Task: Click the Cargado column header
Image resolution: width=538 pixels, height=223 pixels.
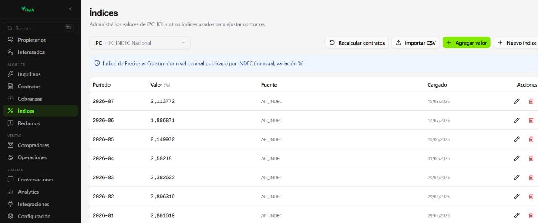Action: [x=437, y=84]
